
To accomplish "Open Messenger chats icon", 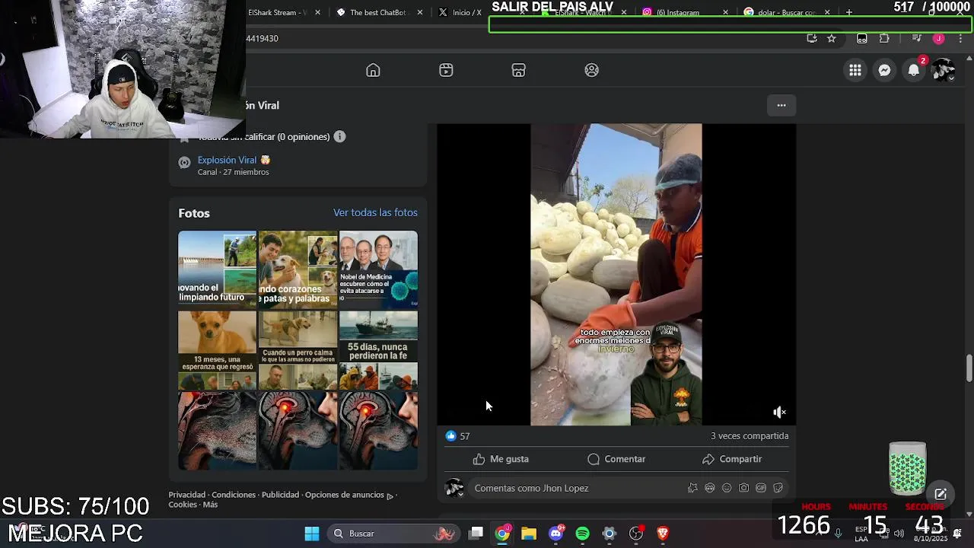I will pyautogui.click(x=884, y=70).
